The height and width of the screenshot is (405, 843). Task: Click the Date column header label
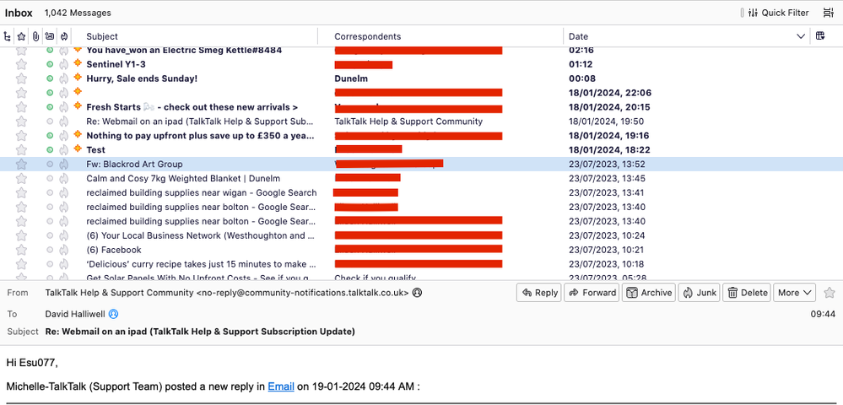click(579, 36)
